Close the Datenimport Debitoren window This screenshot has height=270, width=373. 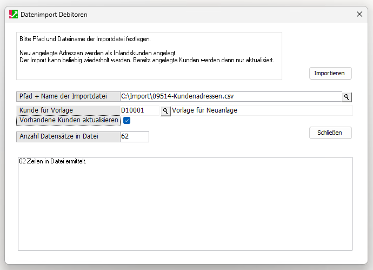point(359,15)
